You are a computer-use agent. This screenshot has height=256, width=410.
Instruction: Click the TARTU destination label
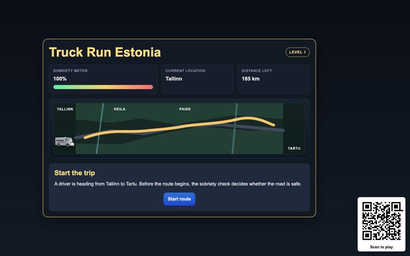294,148
